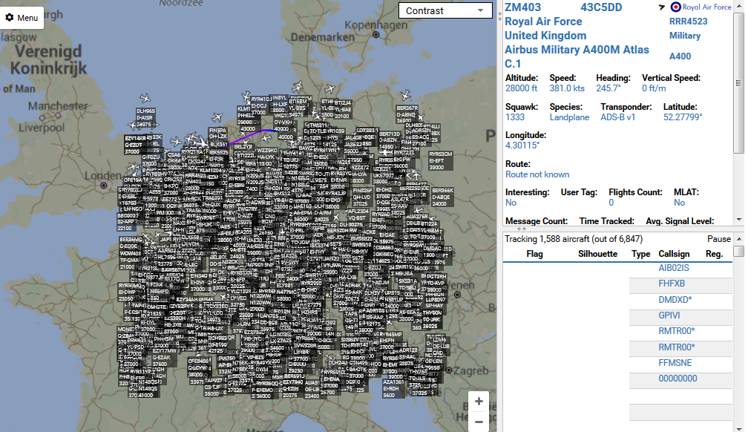Open the ZM403 registration link

[x=523, y=7]
